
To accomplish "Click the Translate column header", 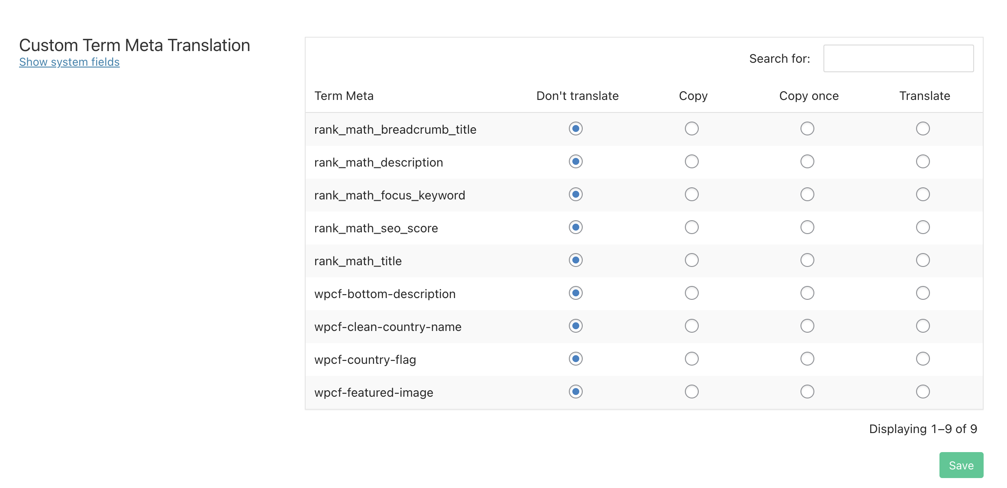I will (925, 96).
